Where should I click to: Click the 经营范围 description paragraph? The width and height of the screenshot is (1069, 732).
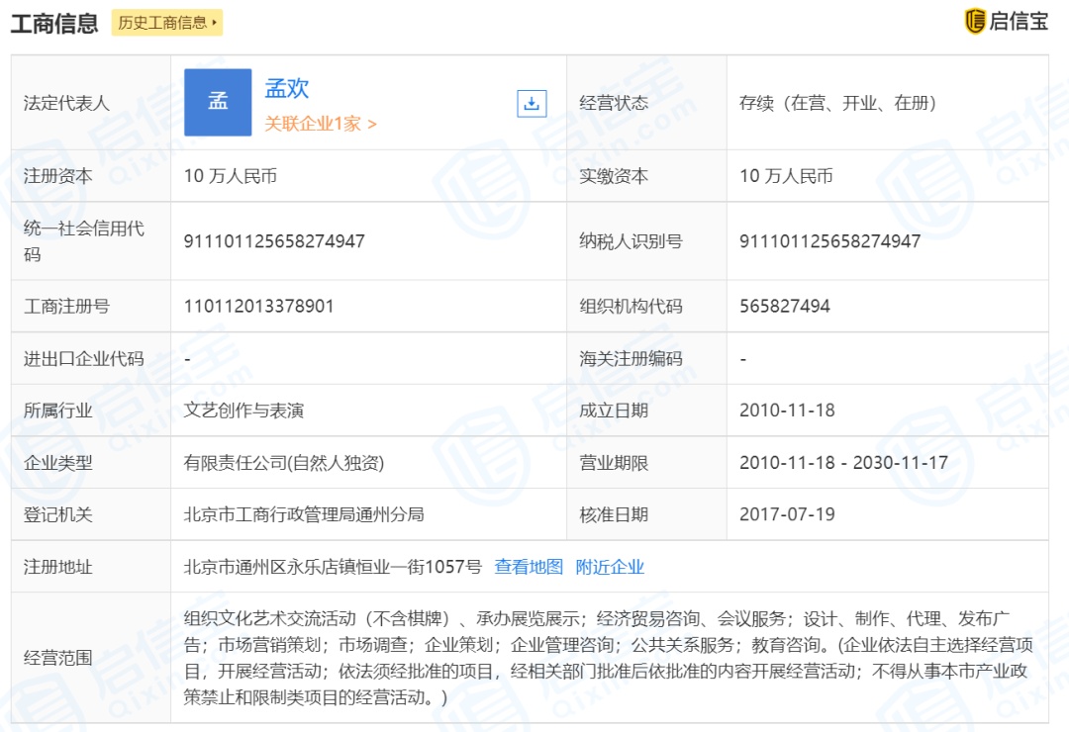click(608, 658)
